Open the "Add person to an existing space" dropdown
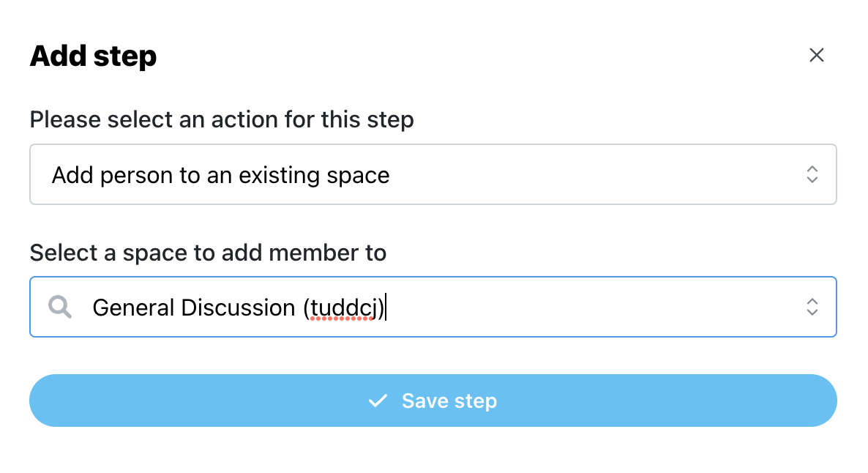This screenshot has height=473, width=868. [x=433, y=174]
